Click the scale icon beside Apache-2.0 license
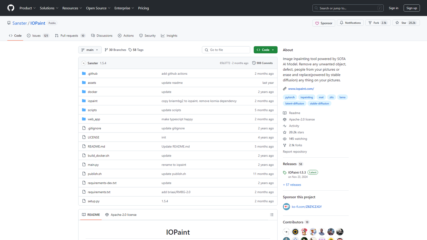This screenshot has width=427, height=240. [285, 119]
